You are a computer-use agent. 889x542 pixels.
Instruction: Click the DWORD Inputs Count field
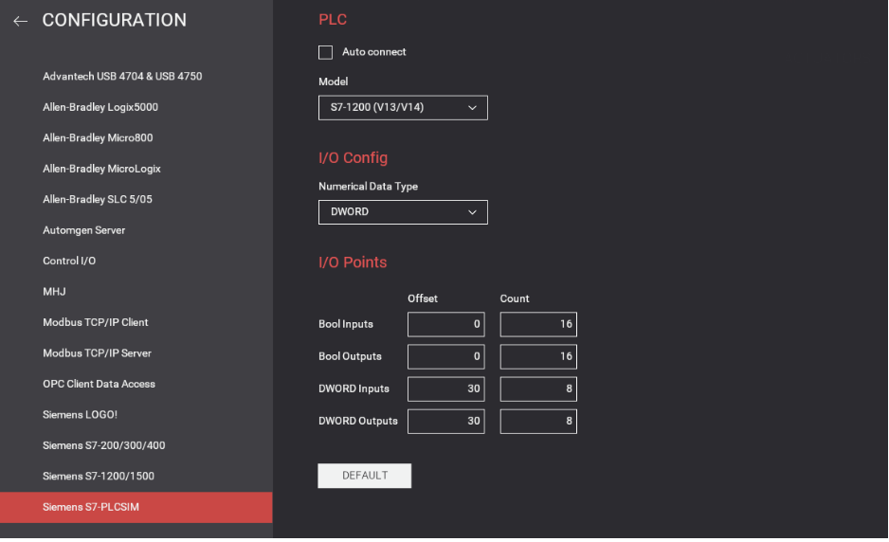538,388
